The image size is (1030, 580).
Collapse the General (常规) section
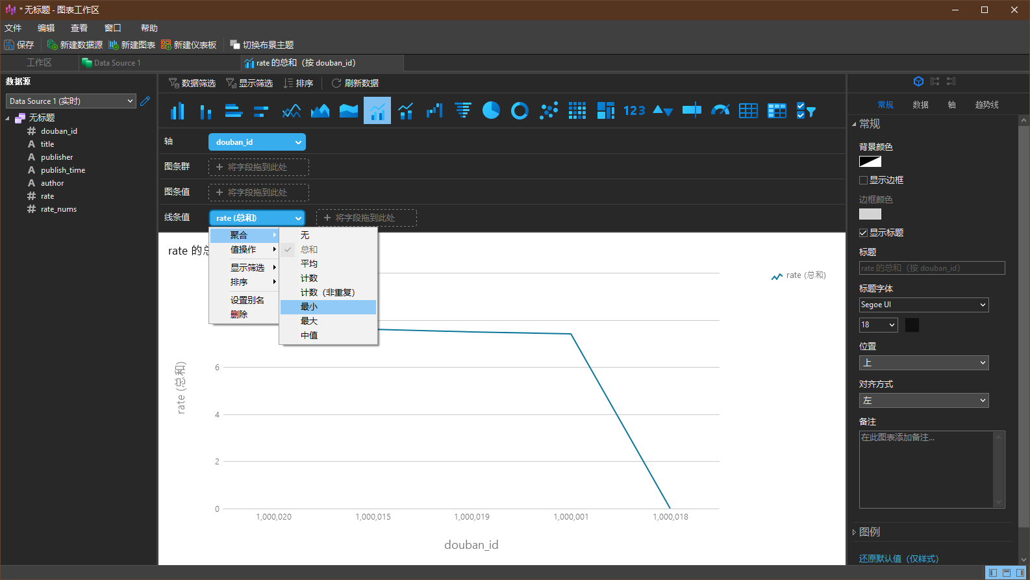point(854,123)
